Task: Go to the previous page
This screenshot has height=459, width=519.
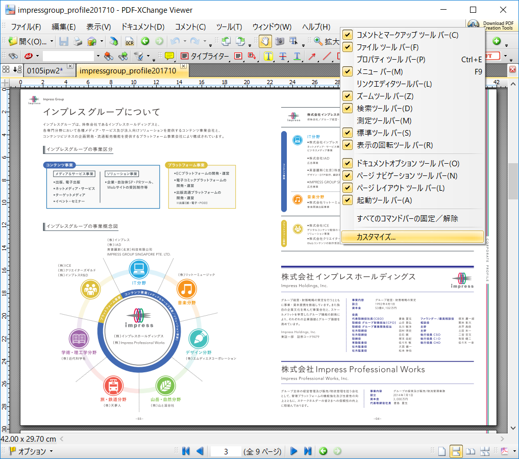Action: tap(200, 451)
